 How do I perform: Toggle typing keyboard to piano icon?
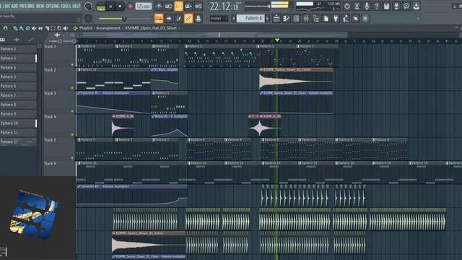click(159, 19)
